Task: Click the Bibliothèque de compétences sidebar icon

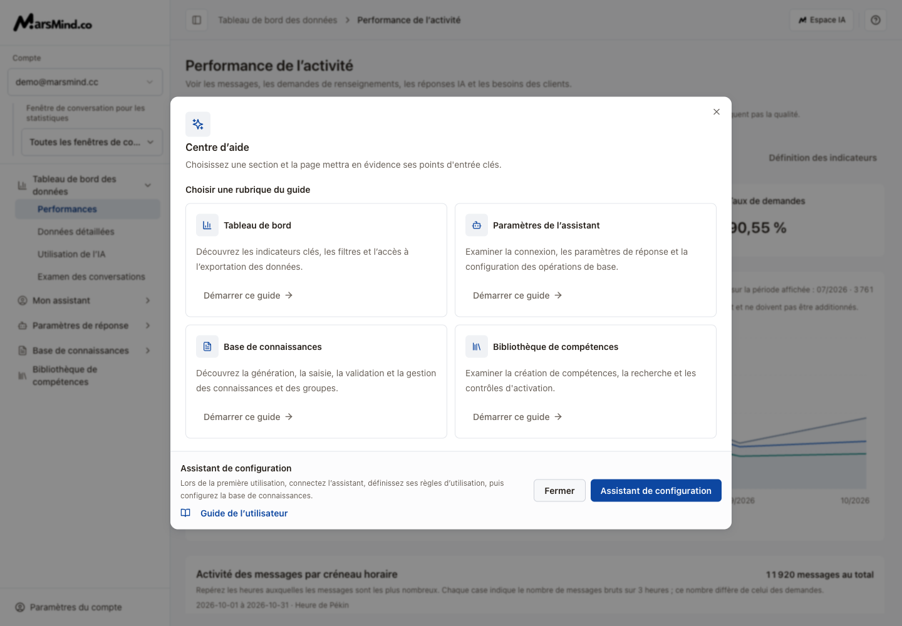Action: 23,376
